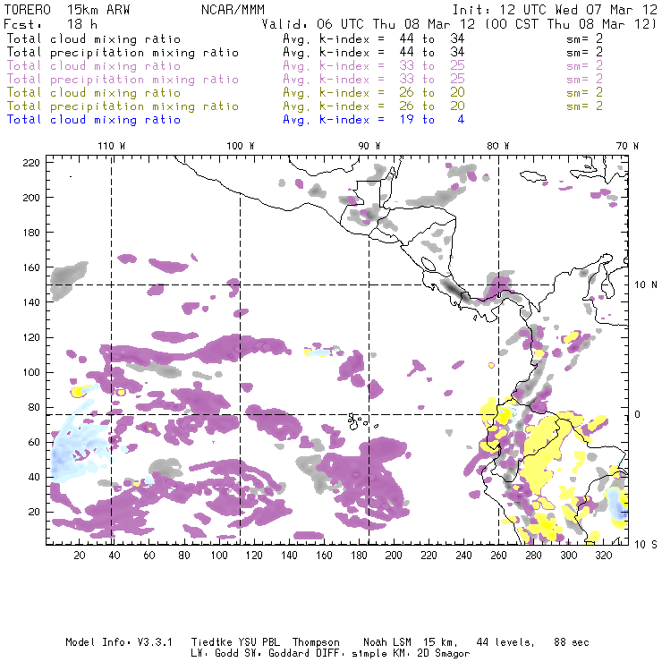Click the "TORERO 15km ARW" title text
The height and width of the screenshot is (662, 662).
(x=67, y=10)
